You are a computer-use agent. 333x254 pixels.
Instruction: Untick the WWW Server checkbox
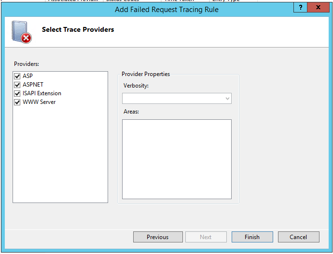coord(17,102)
